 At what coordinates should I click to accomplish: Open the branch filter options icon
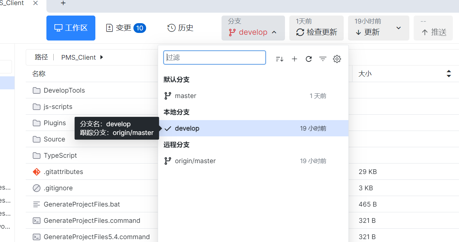click(323, 59)
